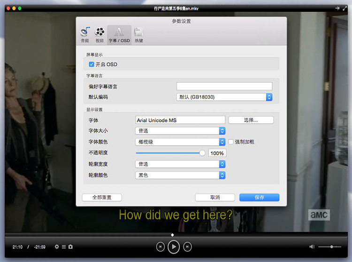Viewport: 352px width, 262px height.
Task: Click the volume slider knob
Action: (x=331, y=246)
